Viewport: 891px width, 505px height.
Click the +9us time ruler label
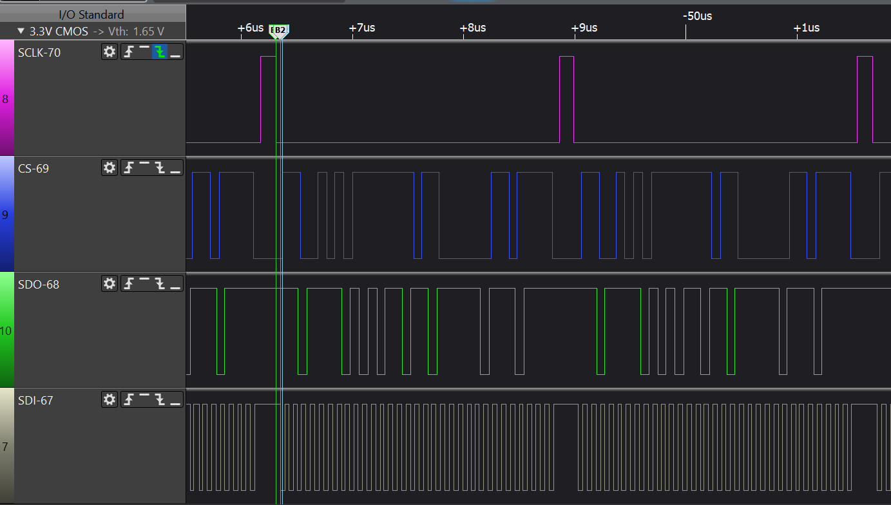584,28
